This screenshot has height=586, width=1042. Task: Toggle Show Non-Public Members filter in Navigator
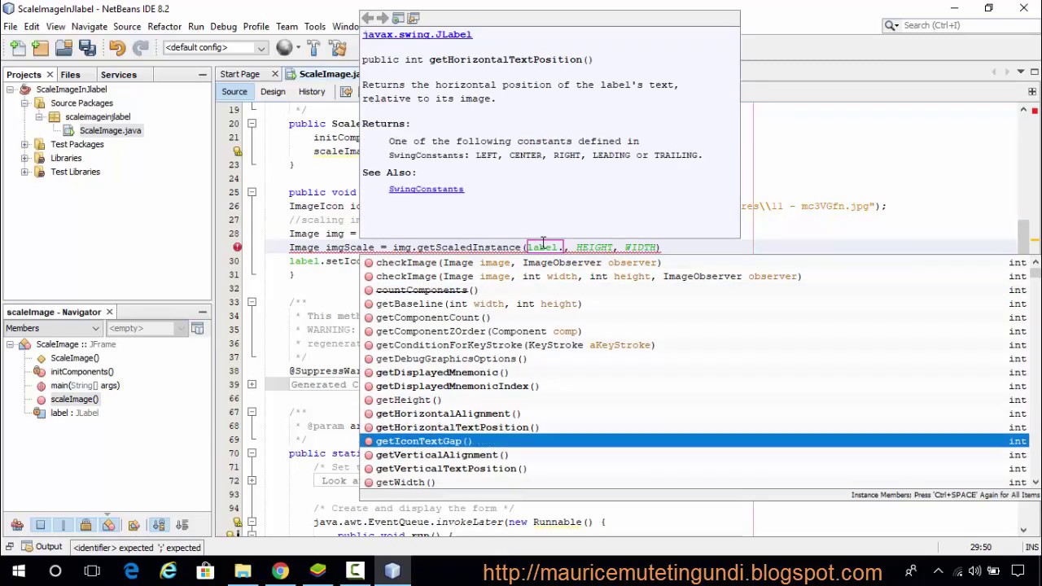tap(85, 526)
